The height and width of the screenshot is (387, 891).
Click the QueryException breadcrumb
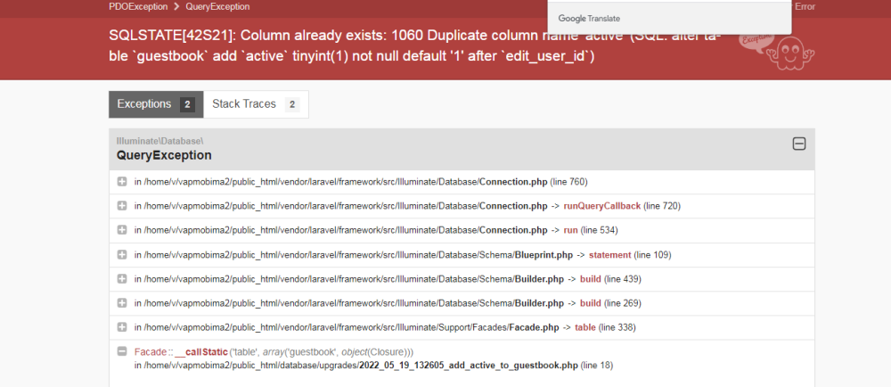coord(217,6)
